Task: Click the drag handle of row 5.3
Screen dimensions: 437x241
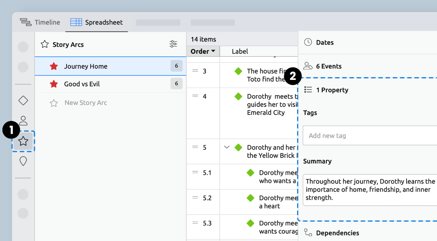Action: click(x=195, y=223)
